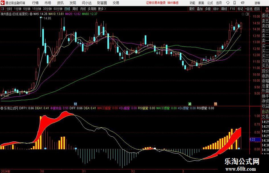Open the 交易 menu
Image resolution: width=269 pixels, height=173 pixels.
pyautogui.click(x=116, y=3)
